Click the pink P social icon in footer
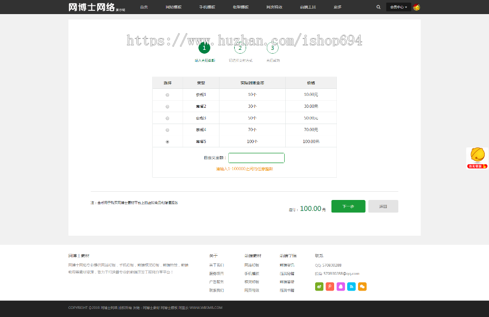Viewport: 489px width, 317px height. [x=330, y=287]
